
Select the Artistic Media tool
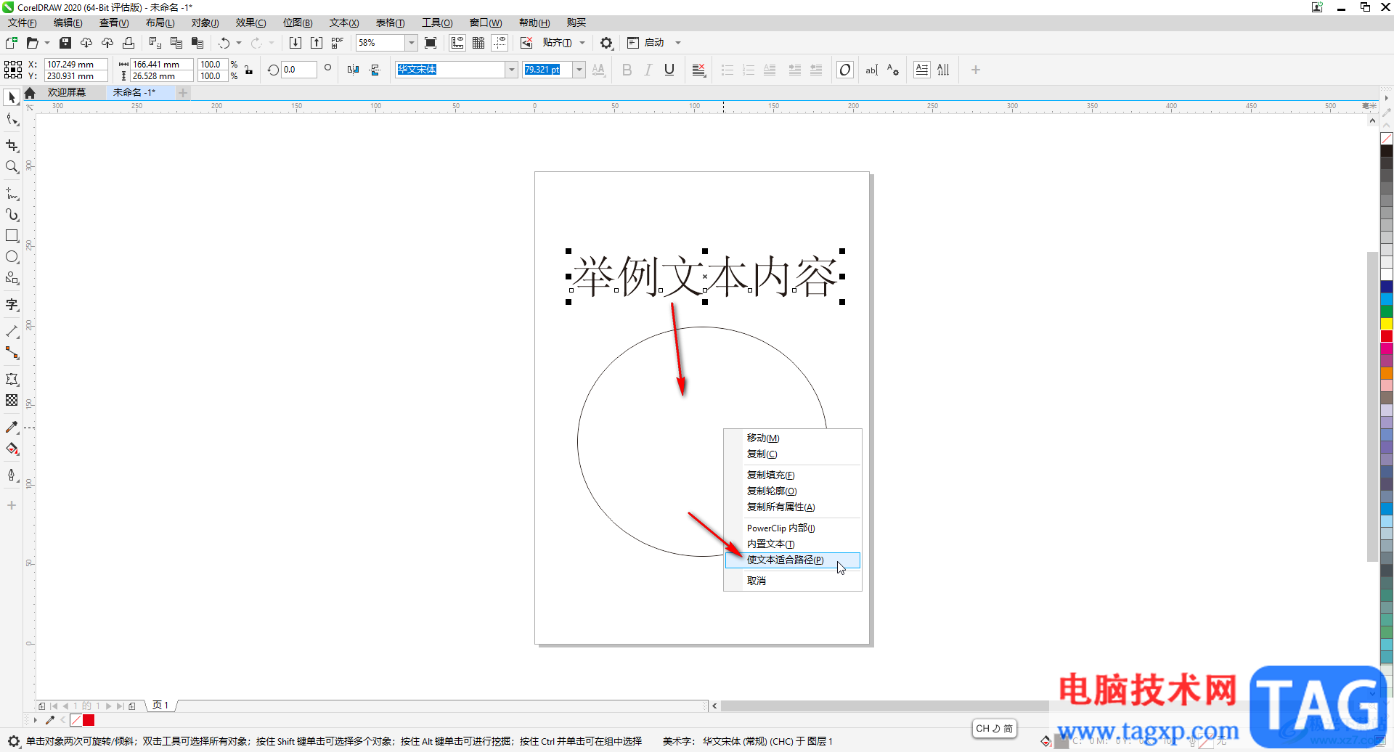pyautogui.click(x=12, y=215)
